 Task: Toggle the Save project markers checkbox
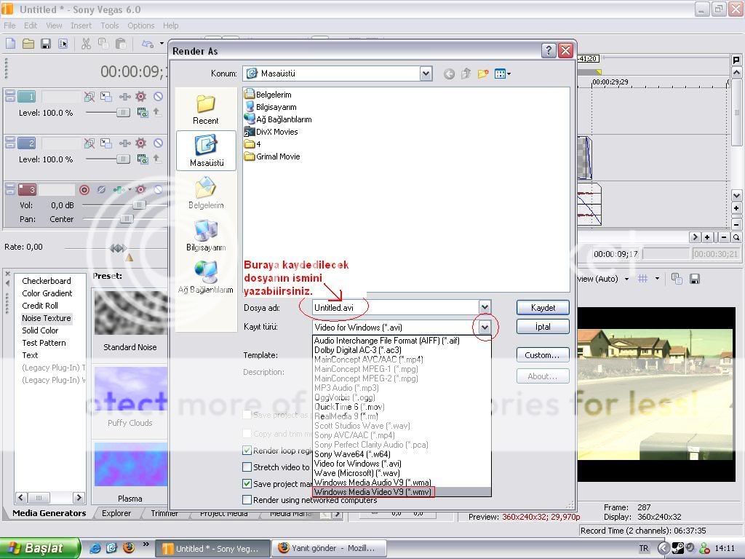coord(247,484)
